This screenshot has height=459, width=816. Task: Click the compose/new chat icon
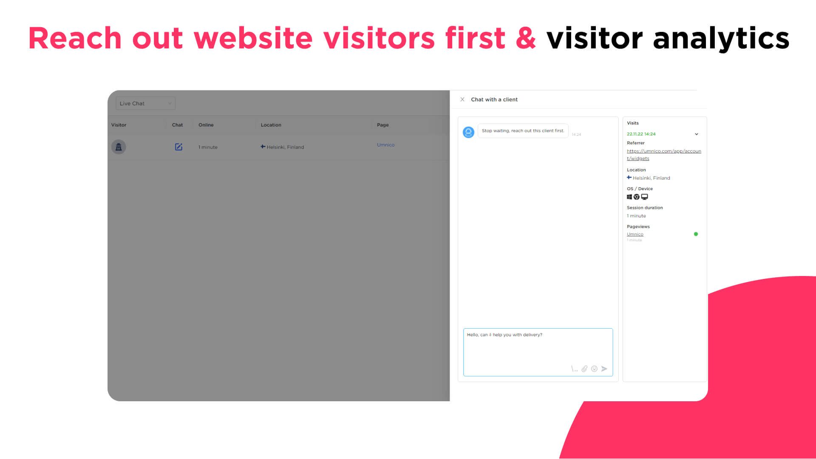tap(178, 146)
